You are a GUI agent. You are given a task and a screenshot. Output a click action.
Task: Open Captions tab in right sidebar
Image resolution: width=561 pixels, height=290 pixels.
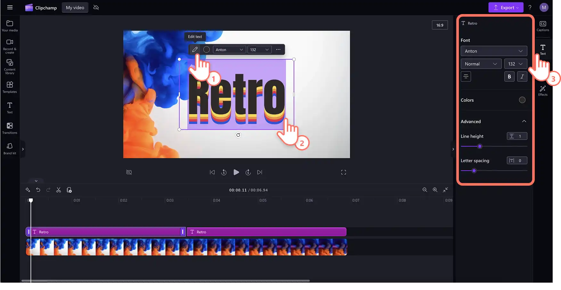tap(543, 26)
